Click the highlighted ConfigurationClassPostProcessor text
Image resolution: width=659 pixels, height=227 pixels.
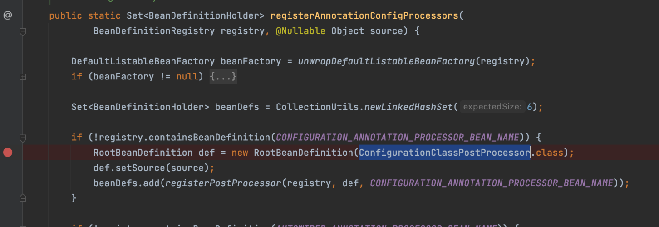point(444,153)
